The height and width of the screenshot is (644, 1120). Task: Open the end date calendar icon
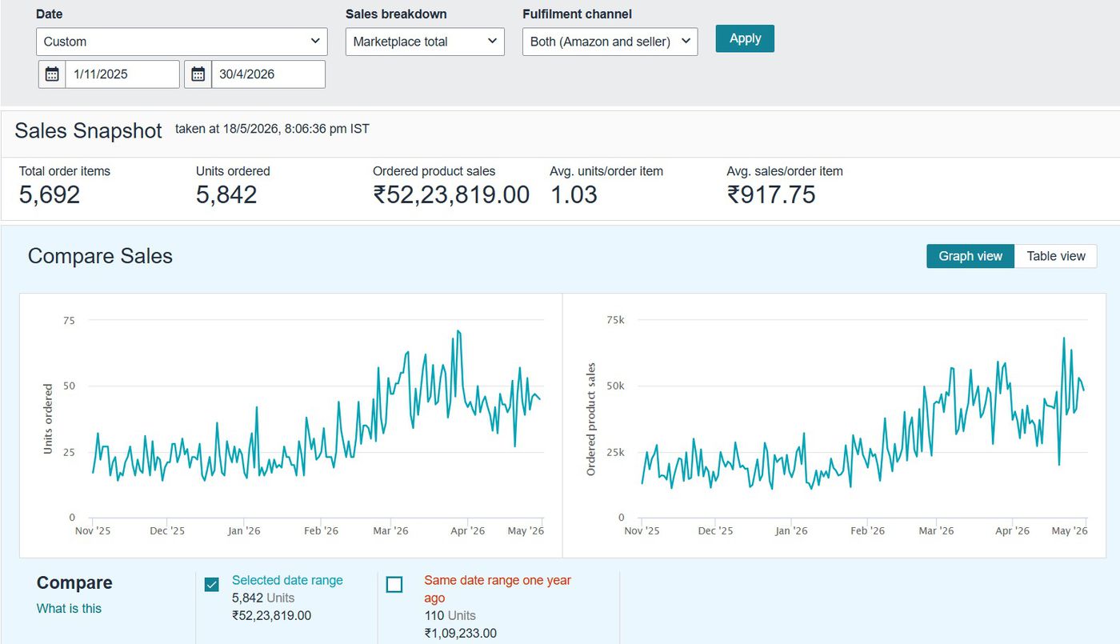198,74
